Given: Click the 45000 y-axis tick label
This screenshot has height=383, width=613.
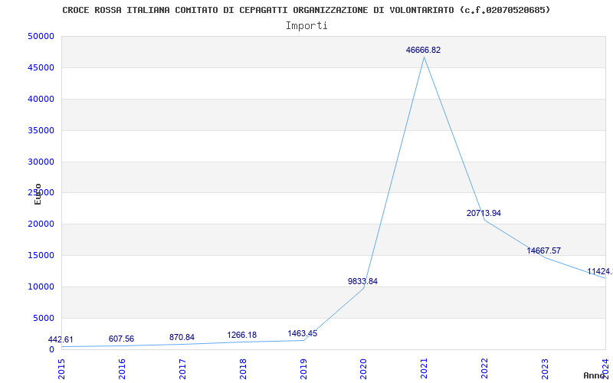Looking at the screenshot, I should click(41, 67).
